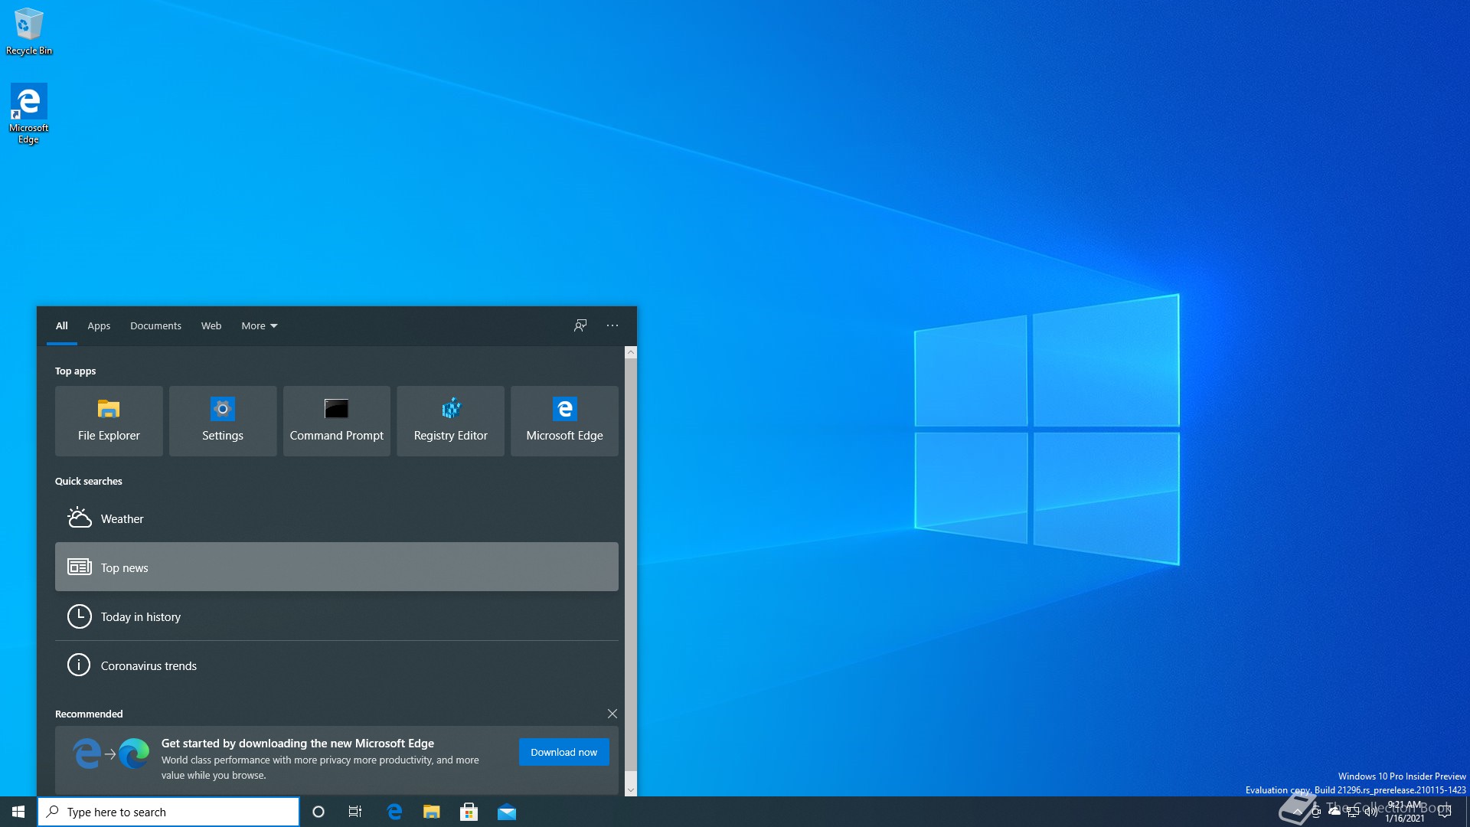Click the Show desktop strip on taskbar

tap(1467, 812)
